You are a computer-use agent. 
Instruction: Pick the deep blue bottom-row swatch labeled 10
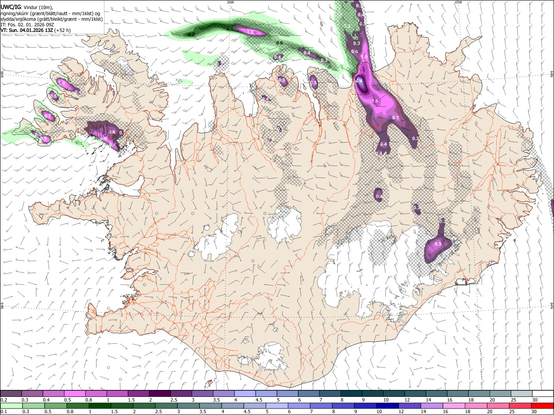[387, 405]
